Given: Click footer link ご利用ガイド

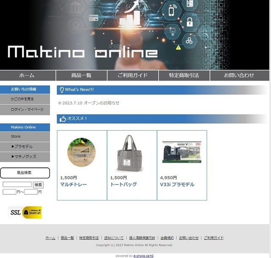Looking at the screenshot, I should (213, 238).
